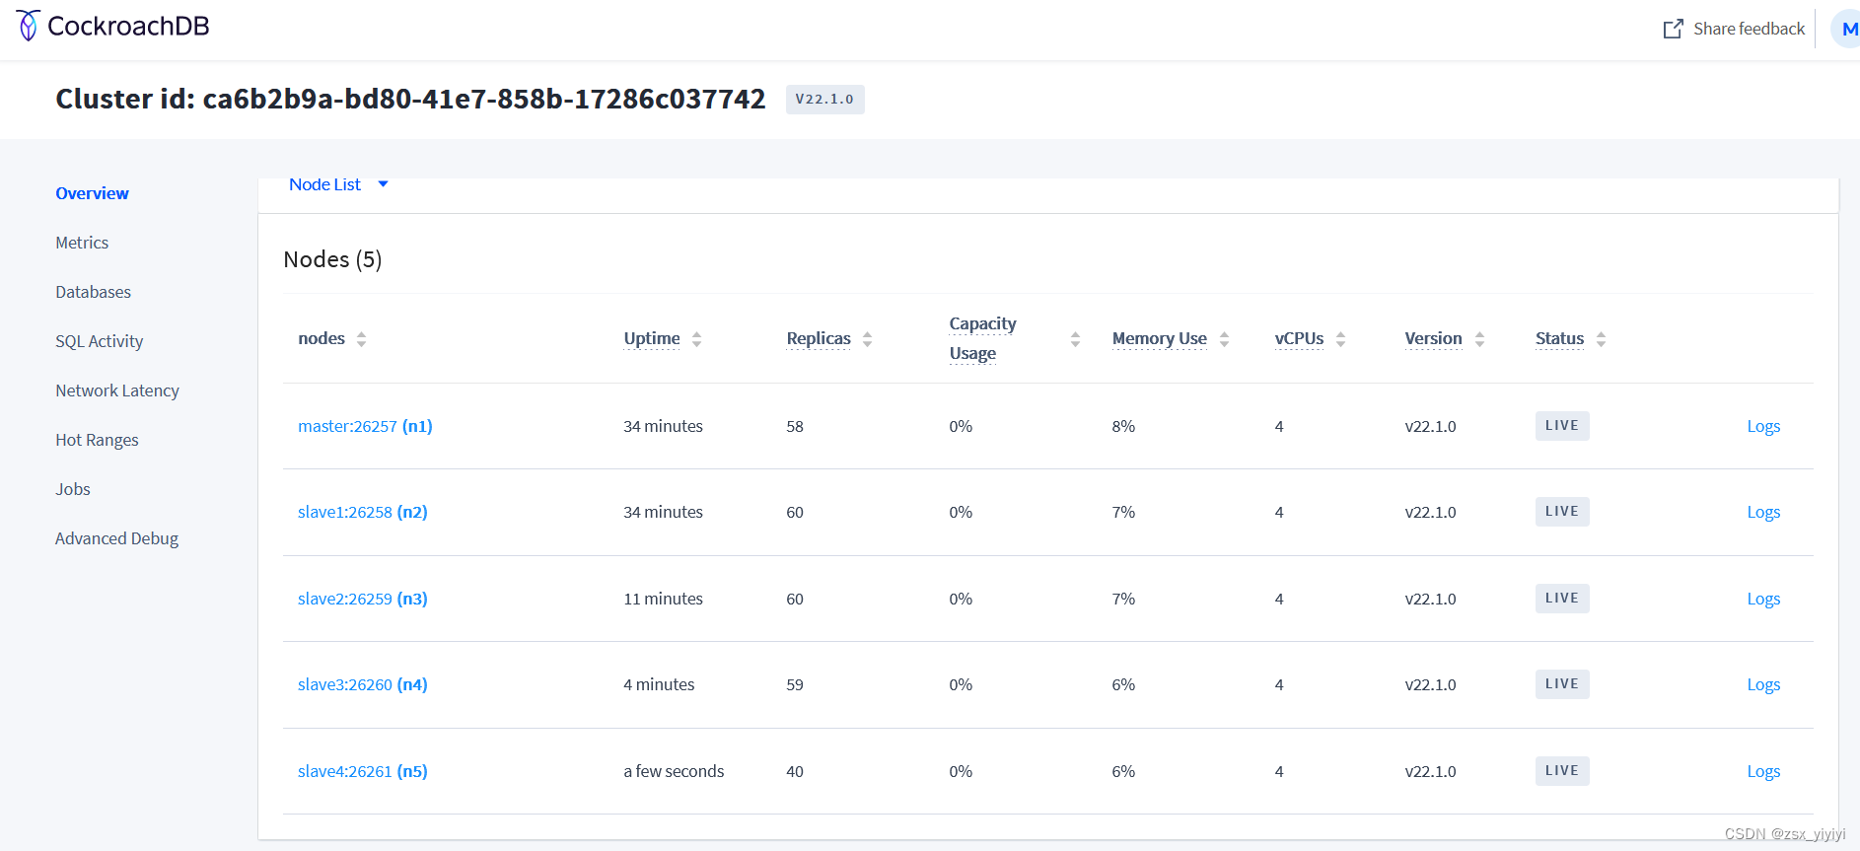View Logs for slave1 n2
Screen dimensions: 1860x851
(1763, 512)
